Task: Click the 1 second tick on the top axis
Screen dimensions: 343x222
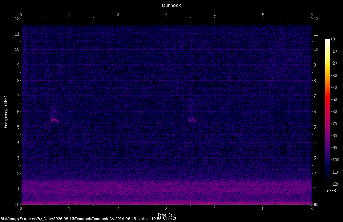Action: tap(69, 15)
